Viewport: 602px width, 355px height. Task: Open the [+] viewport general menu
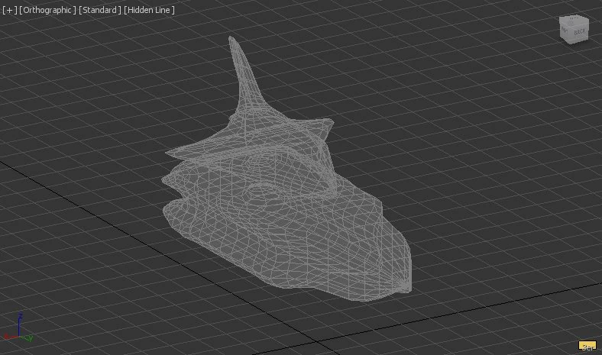tap(10, 10)
